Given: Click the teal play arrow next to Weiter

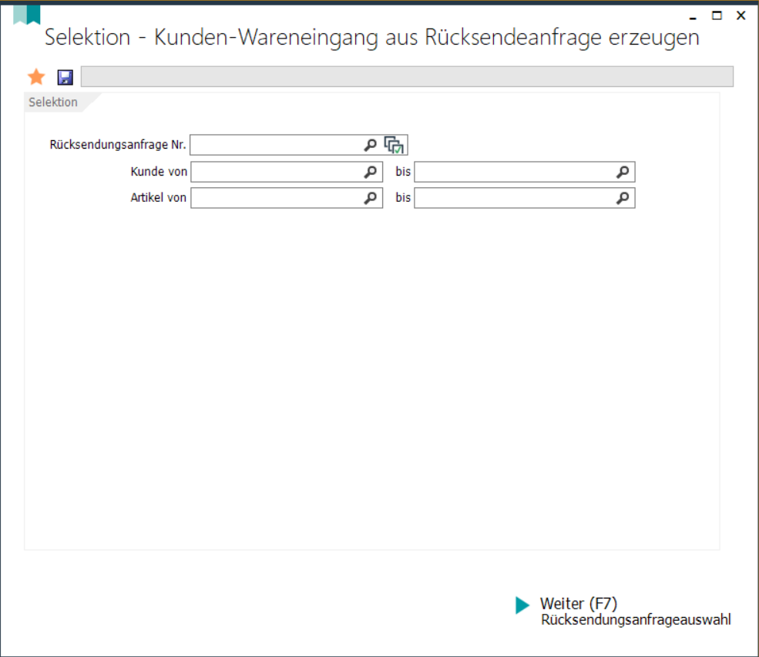Looking at the screenshot, I should click(522, 605).
